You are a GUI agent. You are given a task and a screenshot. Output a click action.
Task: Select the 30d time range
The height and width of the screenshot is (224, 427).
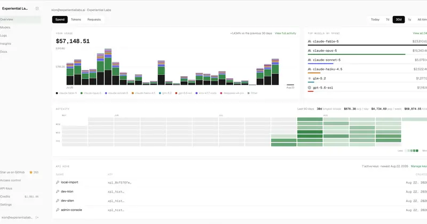point(399,20)
